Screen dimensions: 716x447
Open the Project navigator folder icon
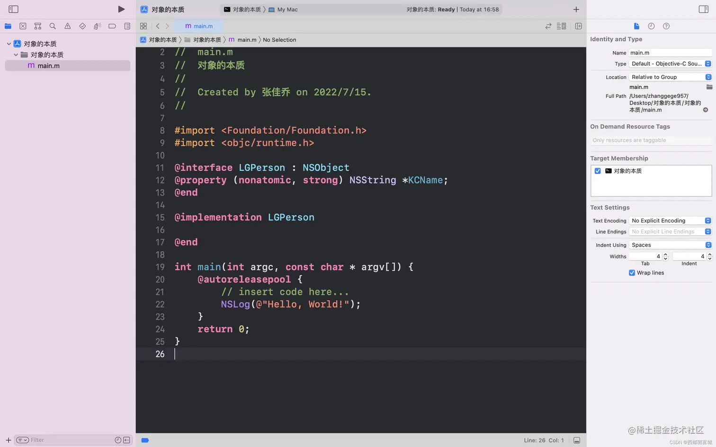click(8, 26)
